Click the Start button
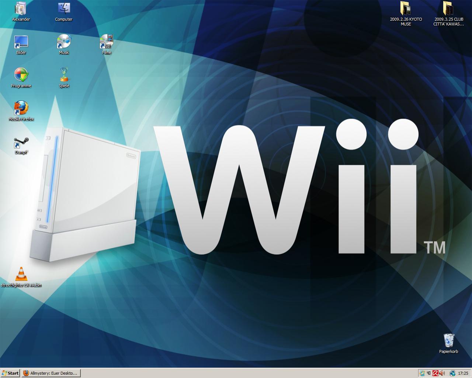 coord(10,373)
